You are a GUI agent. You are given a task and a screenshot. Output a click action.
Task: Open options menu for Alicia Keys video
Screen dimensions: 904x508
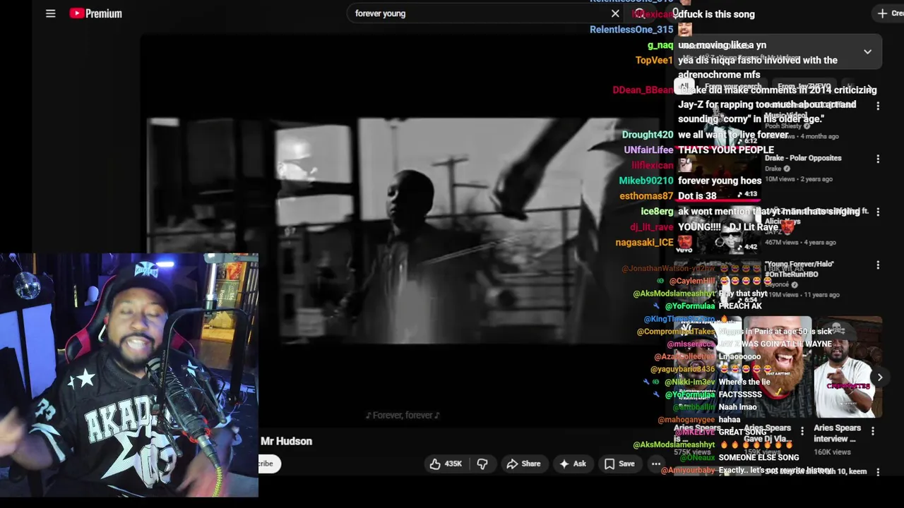coord(878,212)
